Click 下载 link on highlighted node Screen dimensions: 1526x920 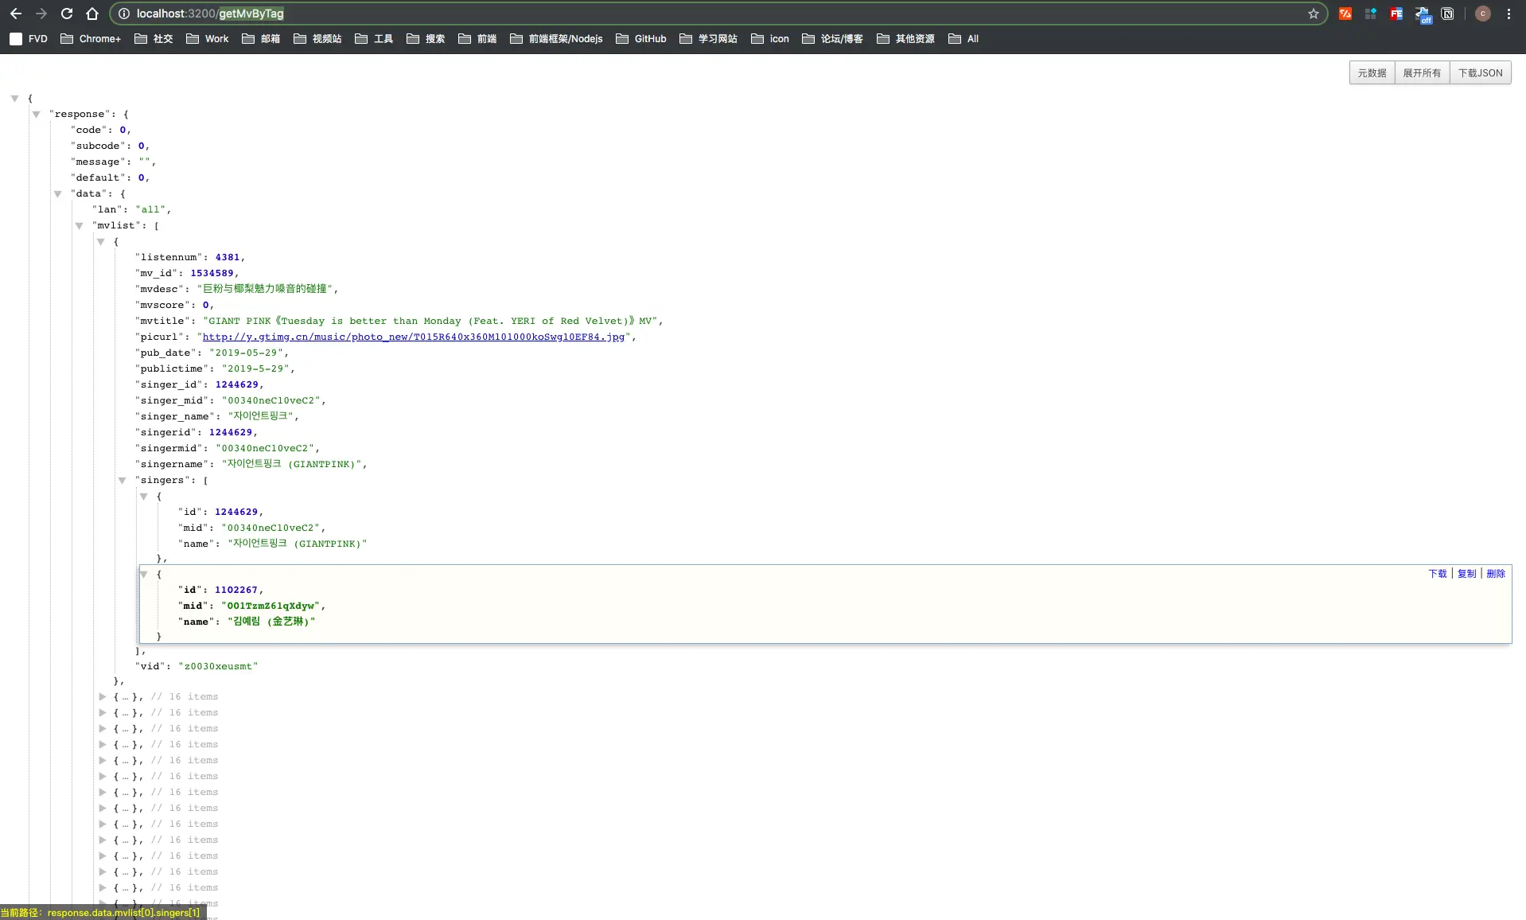[x=1437, y=574]
